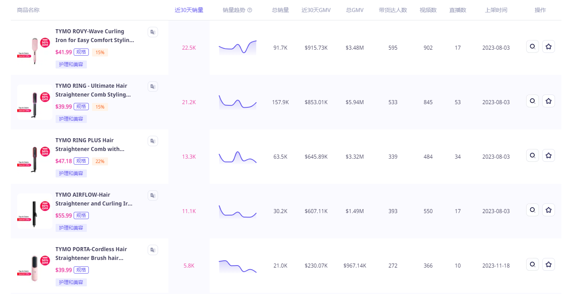
Task: Click translate icon for TYMO ROVY-Wave product
Action: tap(152, 32)
